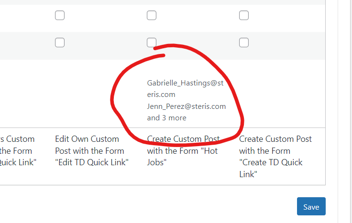Tick the upper-row checkbox in the "Edit TD Quick Link" column
This screenshot has height=223, width=352.
coord(60,15)
